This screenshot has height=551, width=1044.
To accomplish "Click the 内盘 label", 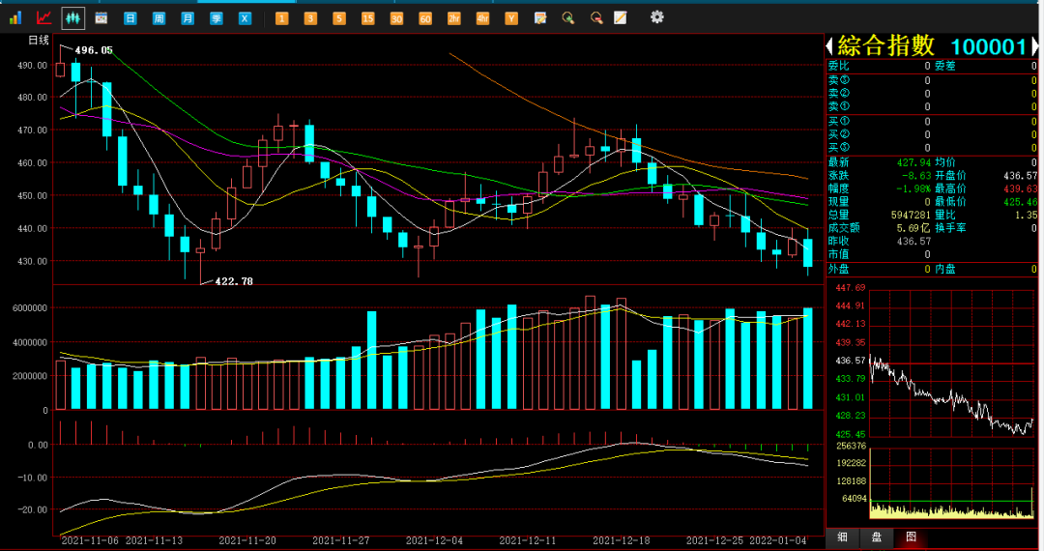I will 944,270.
